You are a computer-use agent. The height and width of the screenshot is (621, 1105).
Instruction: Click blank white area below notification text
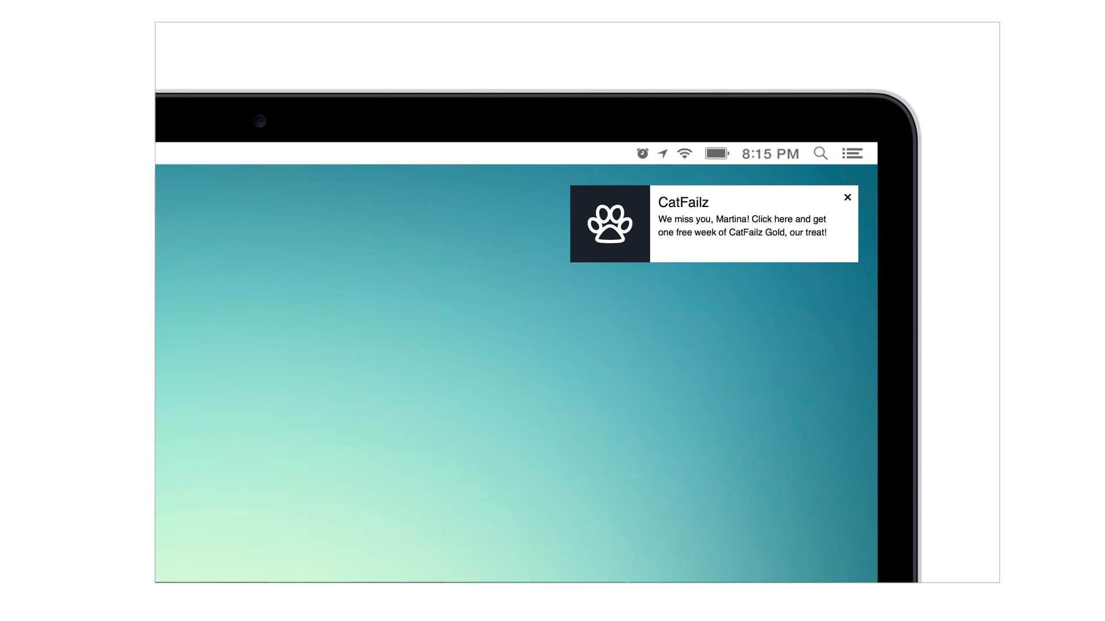[x=753, y=251]
